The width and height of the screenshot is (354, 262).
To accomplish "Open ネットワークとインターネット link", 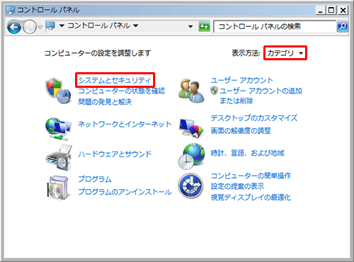I will (x=125, y=124).
